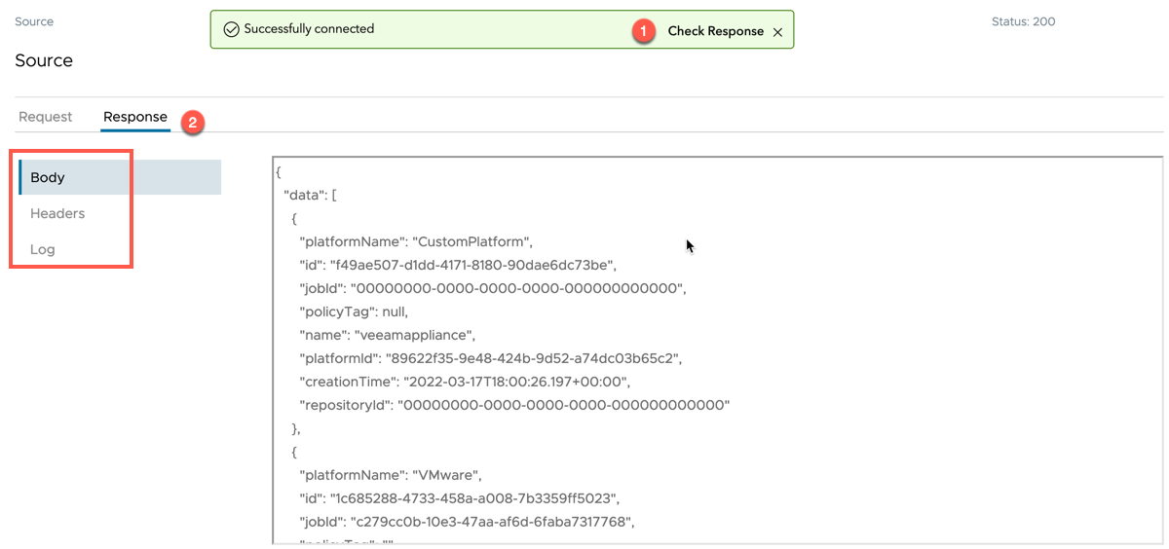This screenshot has width=1169, height=549.
Task: Click the Status: 200 text
Action: (x=1023, y=21)
